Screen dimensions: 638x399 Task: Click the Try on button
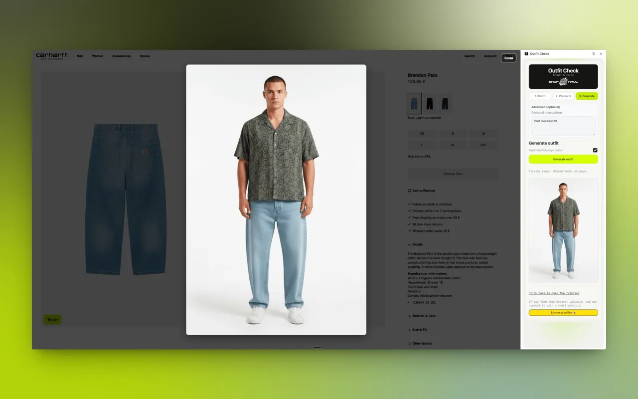52,320
